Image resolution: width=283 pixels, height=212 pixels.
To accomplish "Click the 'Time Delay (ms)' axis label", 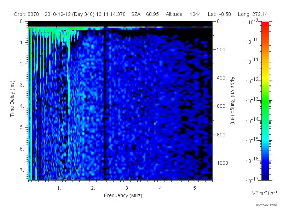I will [x=12, y=99].
